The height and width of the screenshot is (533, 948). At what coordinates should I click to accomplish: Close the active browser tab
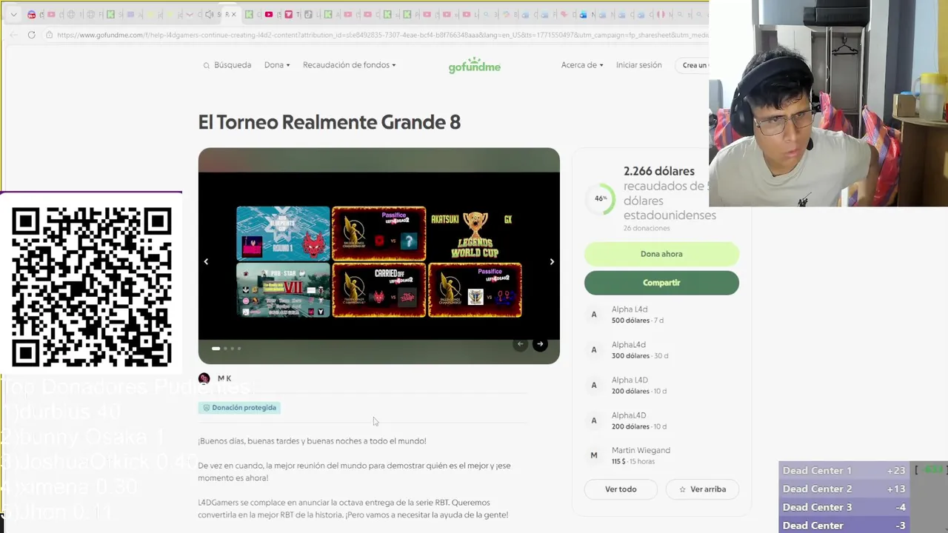click(234, 14)
